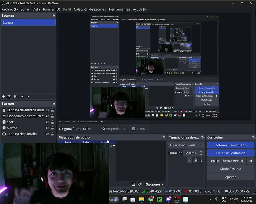Select the Escena scene item
The width and height of the screenshot is (256, 204).
tap(28, 22)
